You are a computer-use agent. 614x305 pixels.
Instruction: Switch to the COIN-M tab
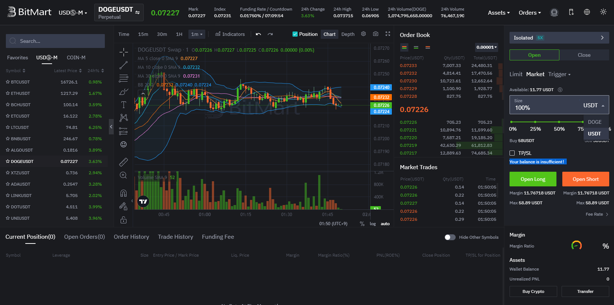click(76, 57)
